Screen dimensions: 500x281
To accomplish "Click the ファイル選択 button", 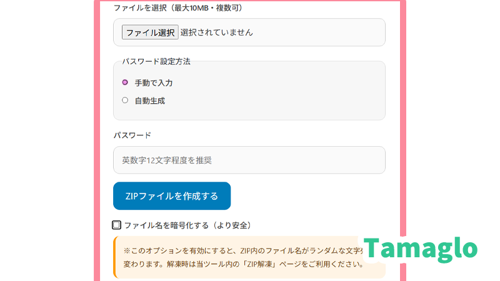I will click(150, 32).
